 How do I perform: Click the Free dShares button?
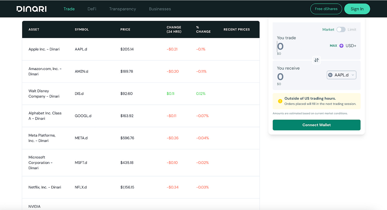[x=326, y=9]
